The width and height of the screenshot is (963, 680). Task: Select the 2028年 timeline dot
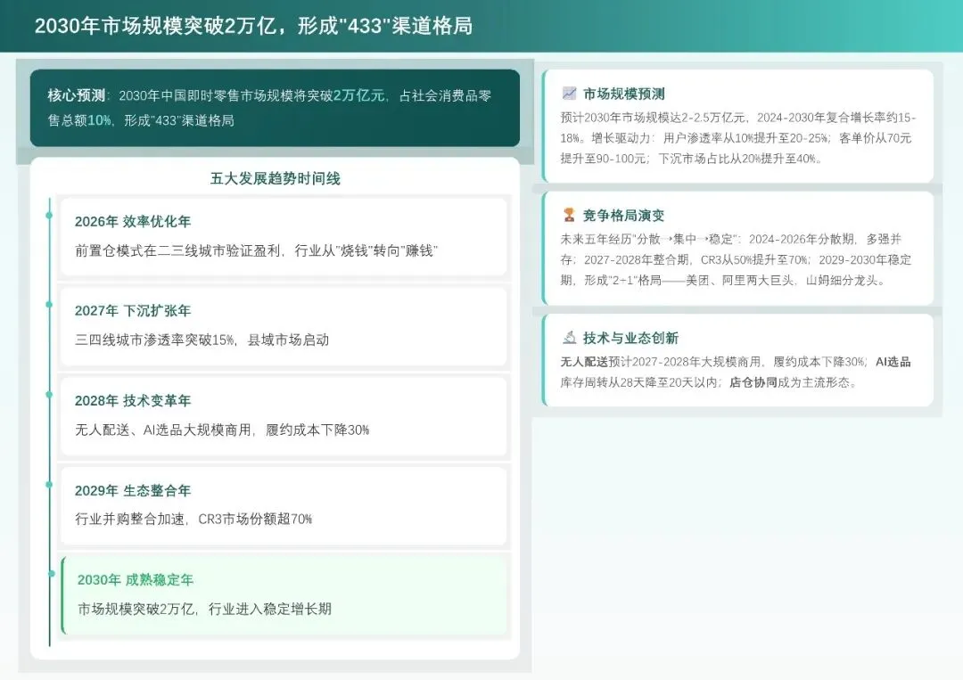[x=49, y=395]
